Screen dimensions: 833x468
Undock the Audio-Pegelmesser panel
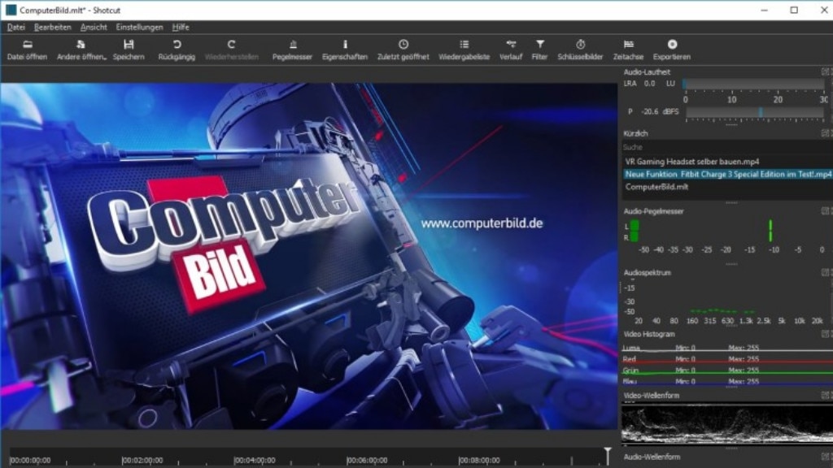click(x=825, y=210)
